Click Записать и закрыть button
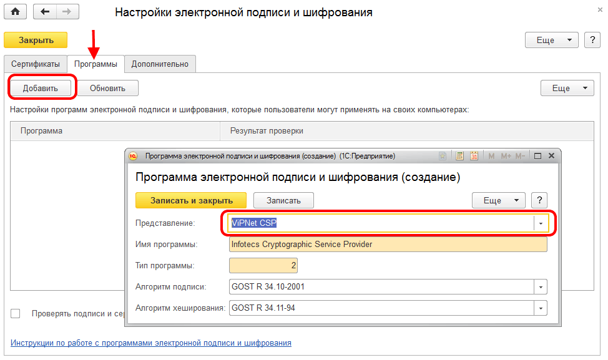608x360 pixels. point(191,200)
